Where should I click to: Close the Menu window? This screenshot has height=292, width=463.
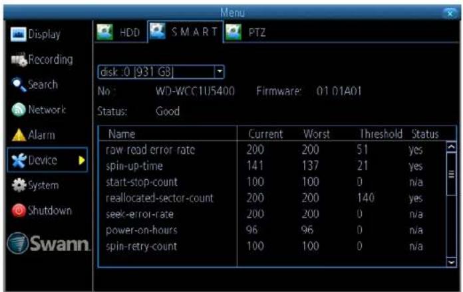tap(450, 13)
